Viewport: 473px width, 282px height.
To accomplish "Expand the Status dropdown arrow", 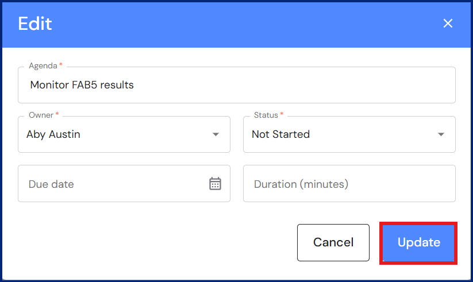I will coord(441,134).
